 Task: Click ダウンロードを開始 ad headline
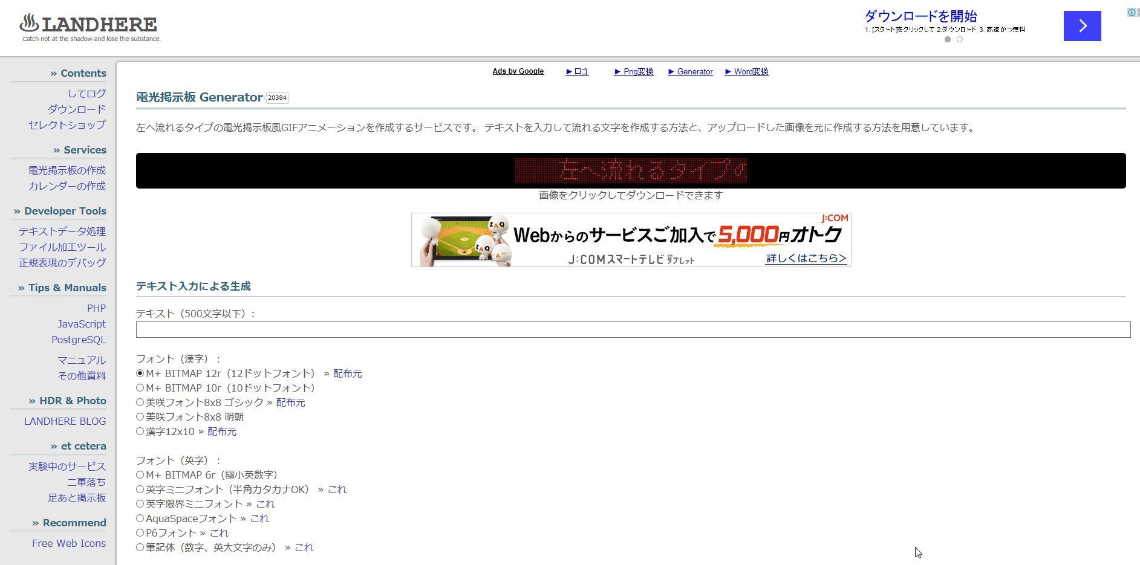point(920,16)
